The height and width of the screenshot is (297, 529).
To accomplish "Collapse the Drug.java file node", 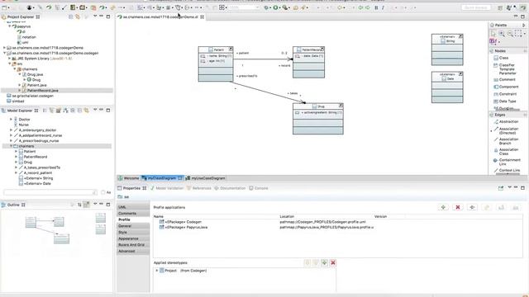I will point(20,74).
